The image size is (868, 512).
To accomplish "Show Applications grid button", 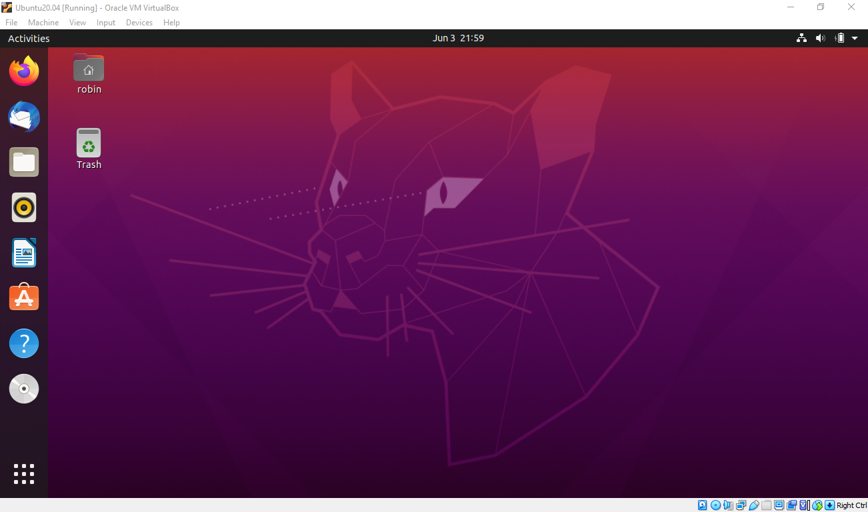I will (24, 473).
